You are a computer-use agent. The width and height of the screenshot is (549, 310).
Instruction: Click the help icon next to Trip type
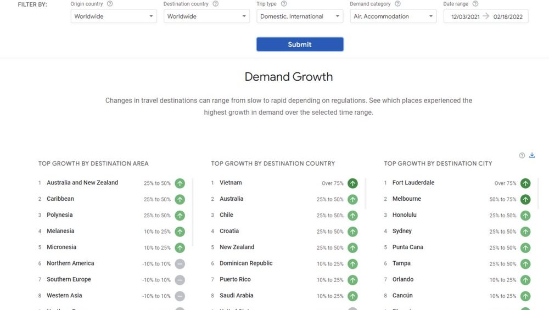[x=284, y=4]
